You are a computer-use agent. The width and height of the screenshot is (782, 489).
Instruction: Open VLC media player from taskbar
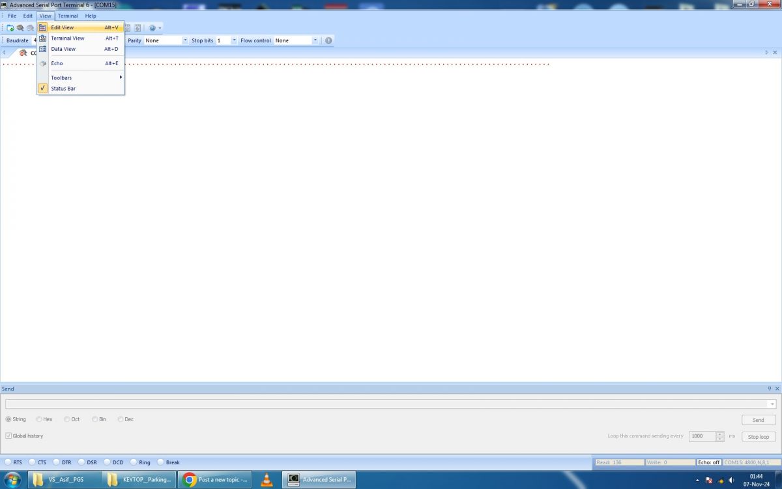click(267, 480)
